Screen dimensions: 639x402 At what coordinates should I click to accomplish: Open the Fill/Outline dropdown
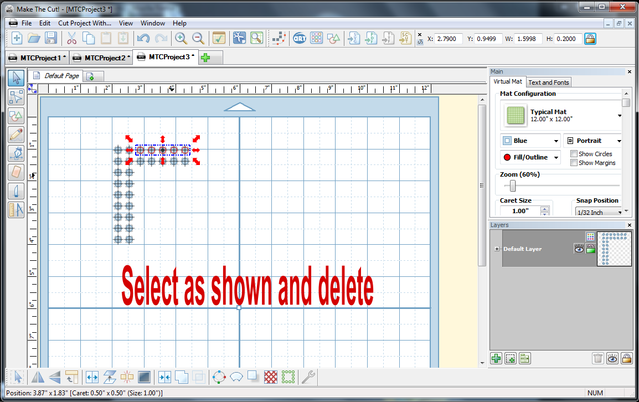pyautogui.click(x=530, y=157)
